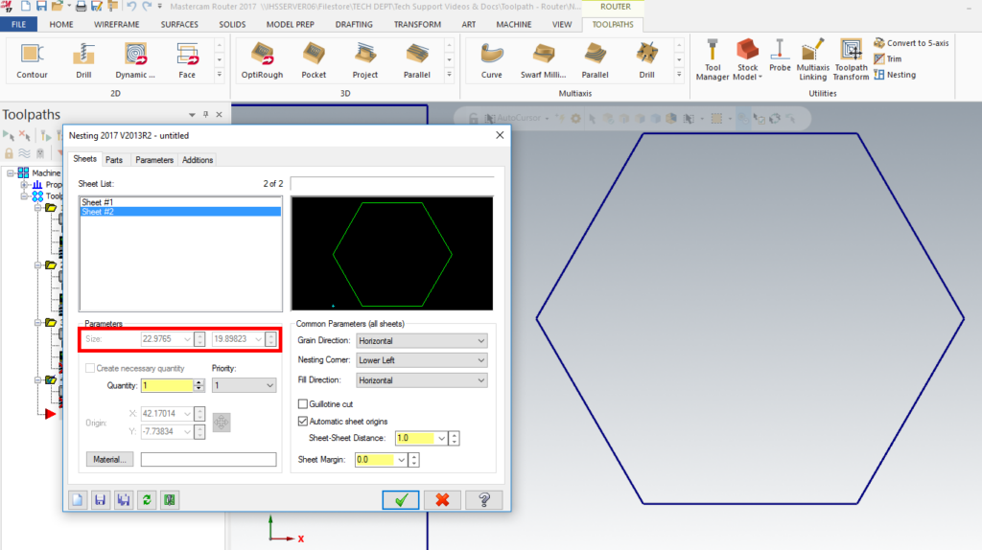Open the Tool Manager utility
982x550 pixels.
[x=713, y=60]
